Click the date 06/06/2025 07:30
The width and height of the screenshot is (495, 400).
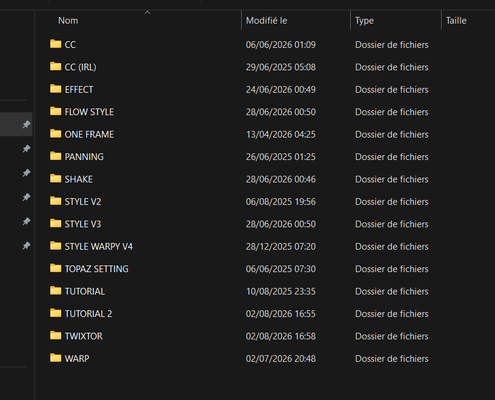point(281,268)
